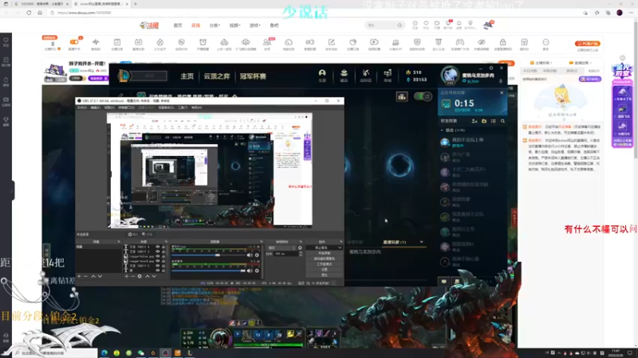The image size is (638, 358).
Task: Go to Douyu 首页 navigation item
Action: (178, 25)
